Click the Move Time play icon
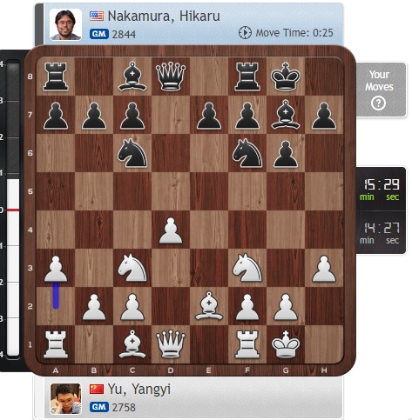Image resolution: width=412 pixels, height=420 pixels. coord(245,32)
